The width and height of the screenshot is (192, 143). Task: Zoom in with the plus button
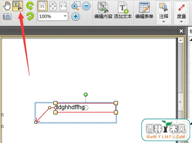[76, 17]
